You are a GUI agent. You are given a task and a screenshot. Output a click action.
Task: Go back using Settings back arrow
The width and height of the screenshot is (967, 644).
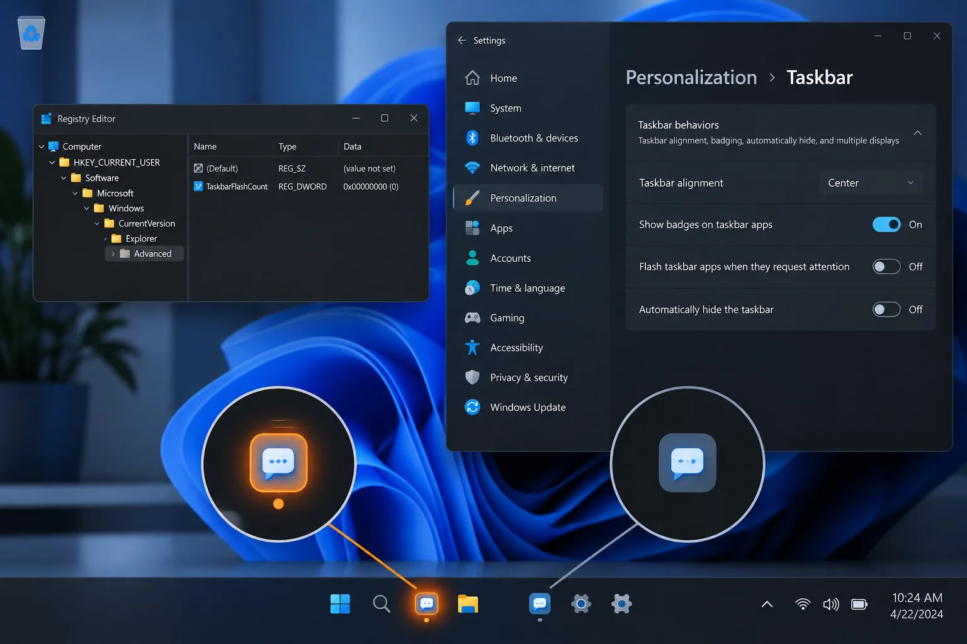[x=462, y=40]
